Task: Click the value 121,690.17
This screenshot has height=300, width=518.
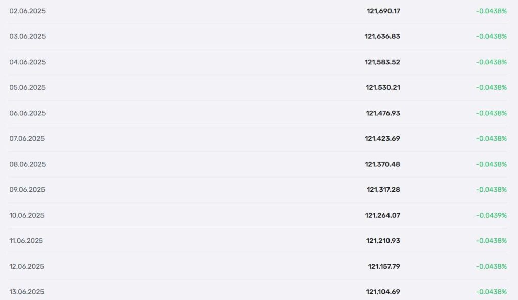Action: 383,11
